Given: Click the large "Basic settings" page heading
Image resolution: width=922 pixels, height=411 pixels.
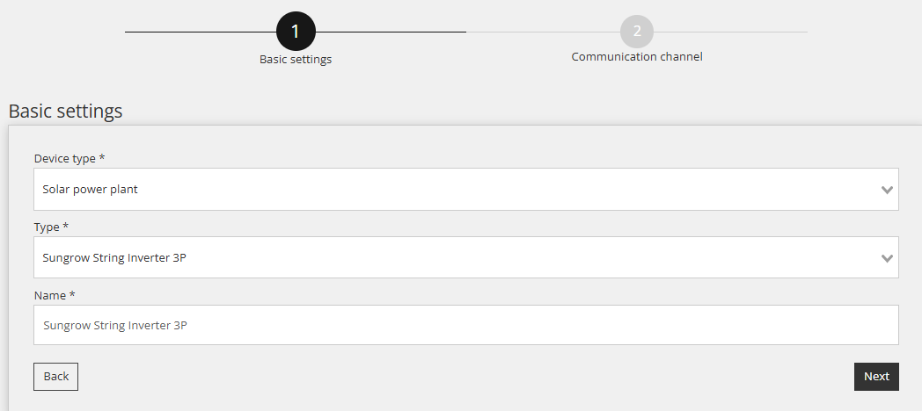Looking at the screenshot, I should [65, 111].
